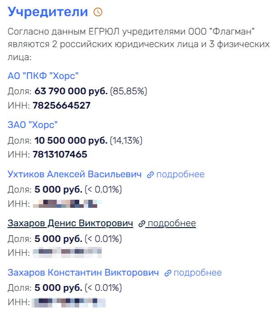Click blurred INN of Ухтиков Алексей
Screen dimensions: 280x316
67,203
